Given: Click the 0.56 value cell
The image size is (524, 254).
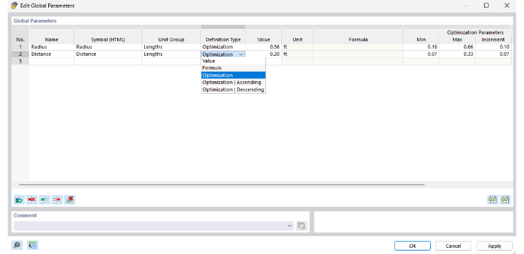Looking at the screenshot, I should (263, 47).
